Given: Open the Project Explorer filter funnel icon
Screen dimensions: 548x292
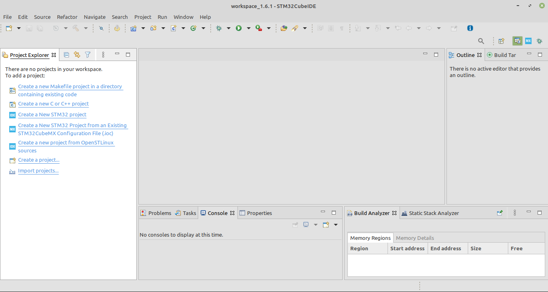Looking at the screenshot, I should tap(87, 55).
